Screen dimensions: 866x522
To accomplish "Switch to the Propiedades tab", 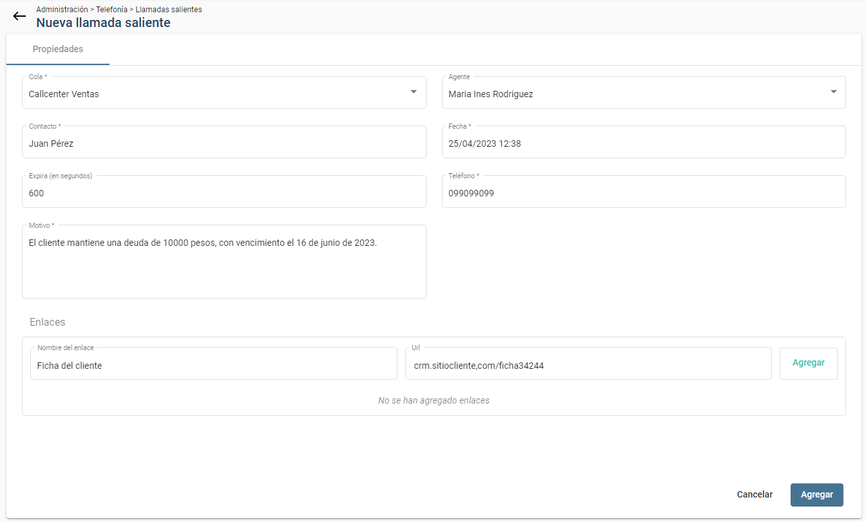I will point(58,50).
